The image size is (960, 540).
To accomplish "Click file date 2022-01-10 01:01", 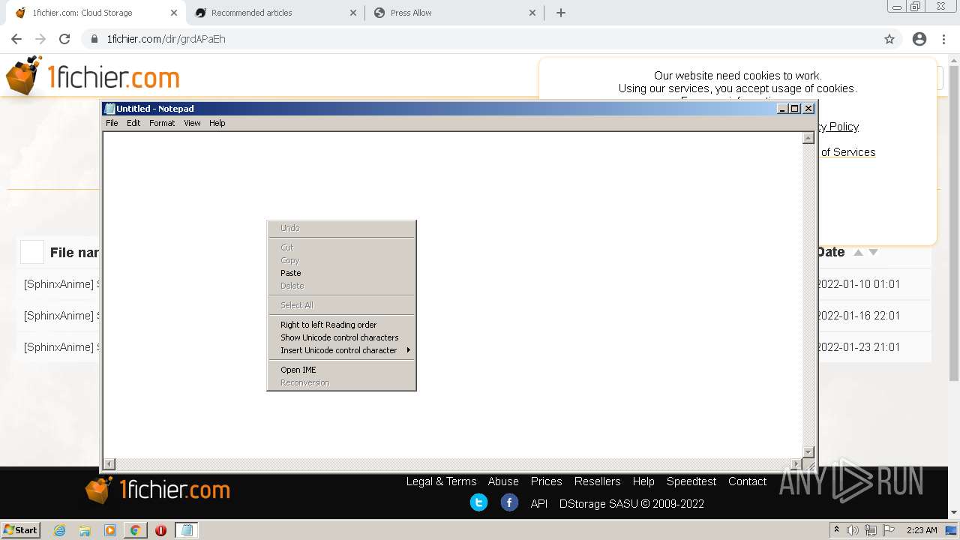I will point(859,284).
